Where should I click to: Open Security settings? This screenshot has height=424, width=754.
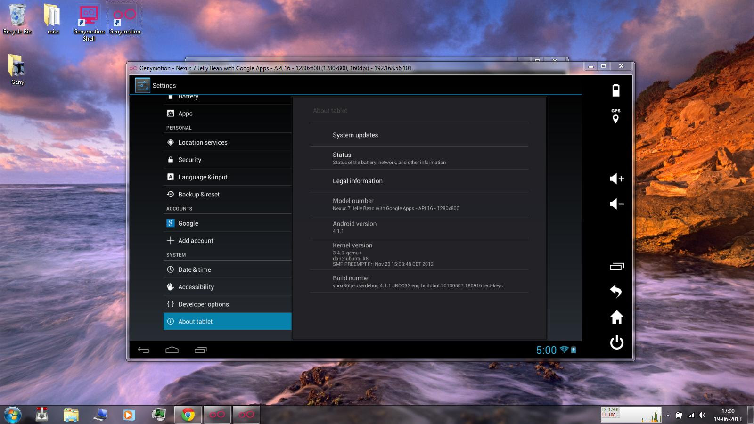click(x=227, y=160)
